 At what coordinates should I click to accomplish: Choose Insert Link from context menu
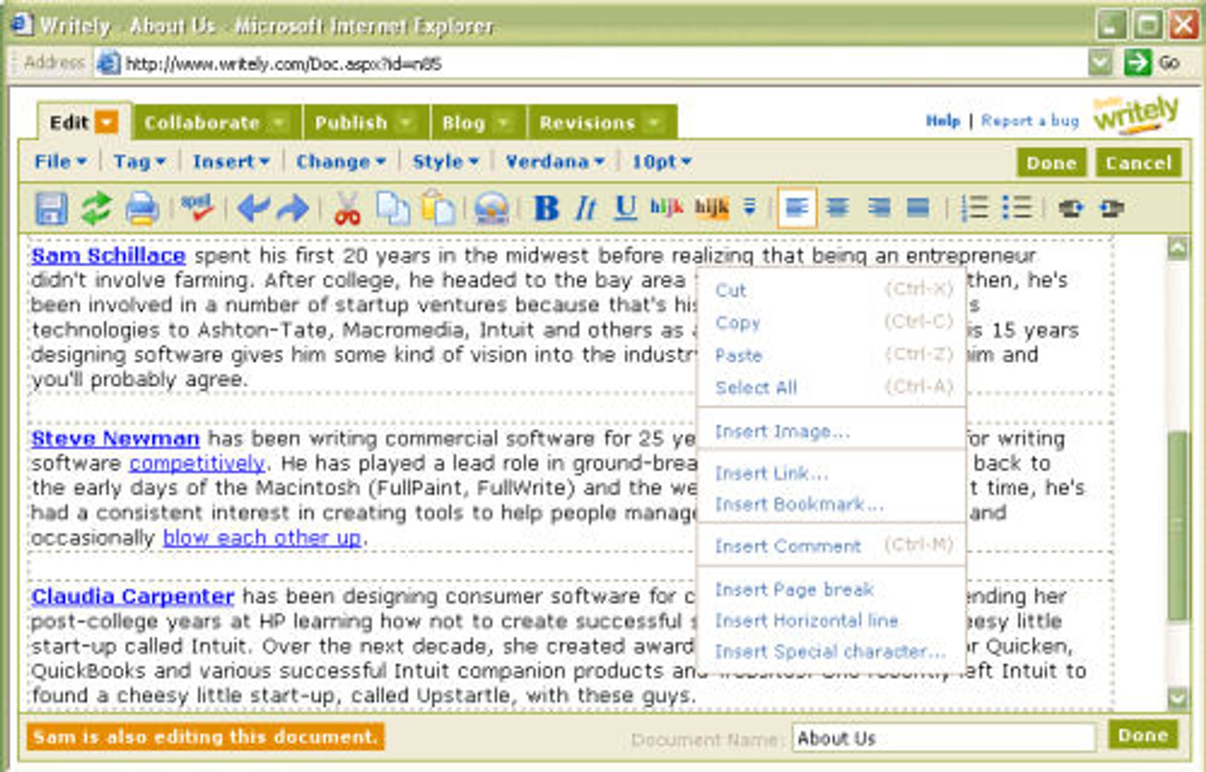tap(832, 473)
